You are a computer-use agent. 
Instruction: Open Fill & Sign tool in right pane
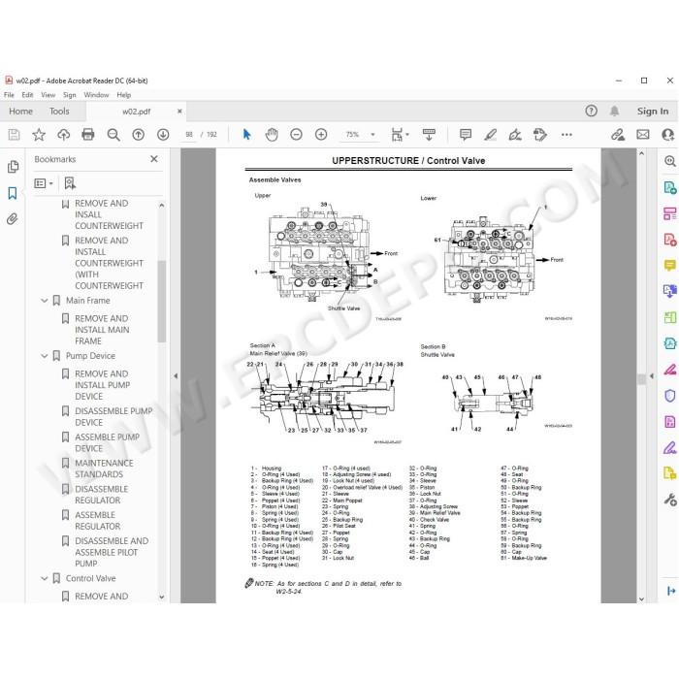[x=670, y=447]
